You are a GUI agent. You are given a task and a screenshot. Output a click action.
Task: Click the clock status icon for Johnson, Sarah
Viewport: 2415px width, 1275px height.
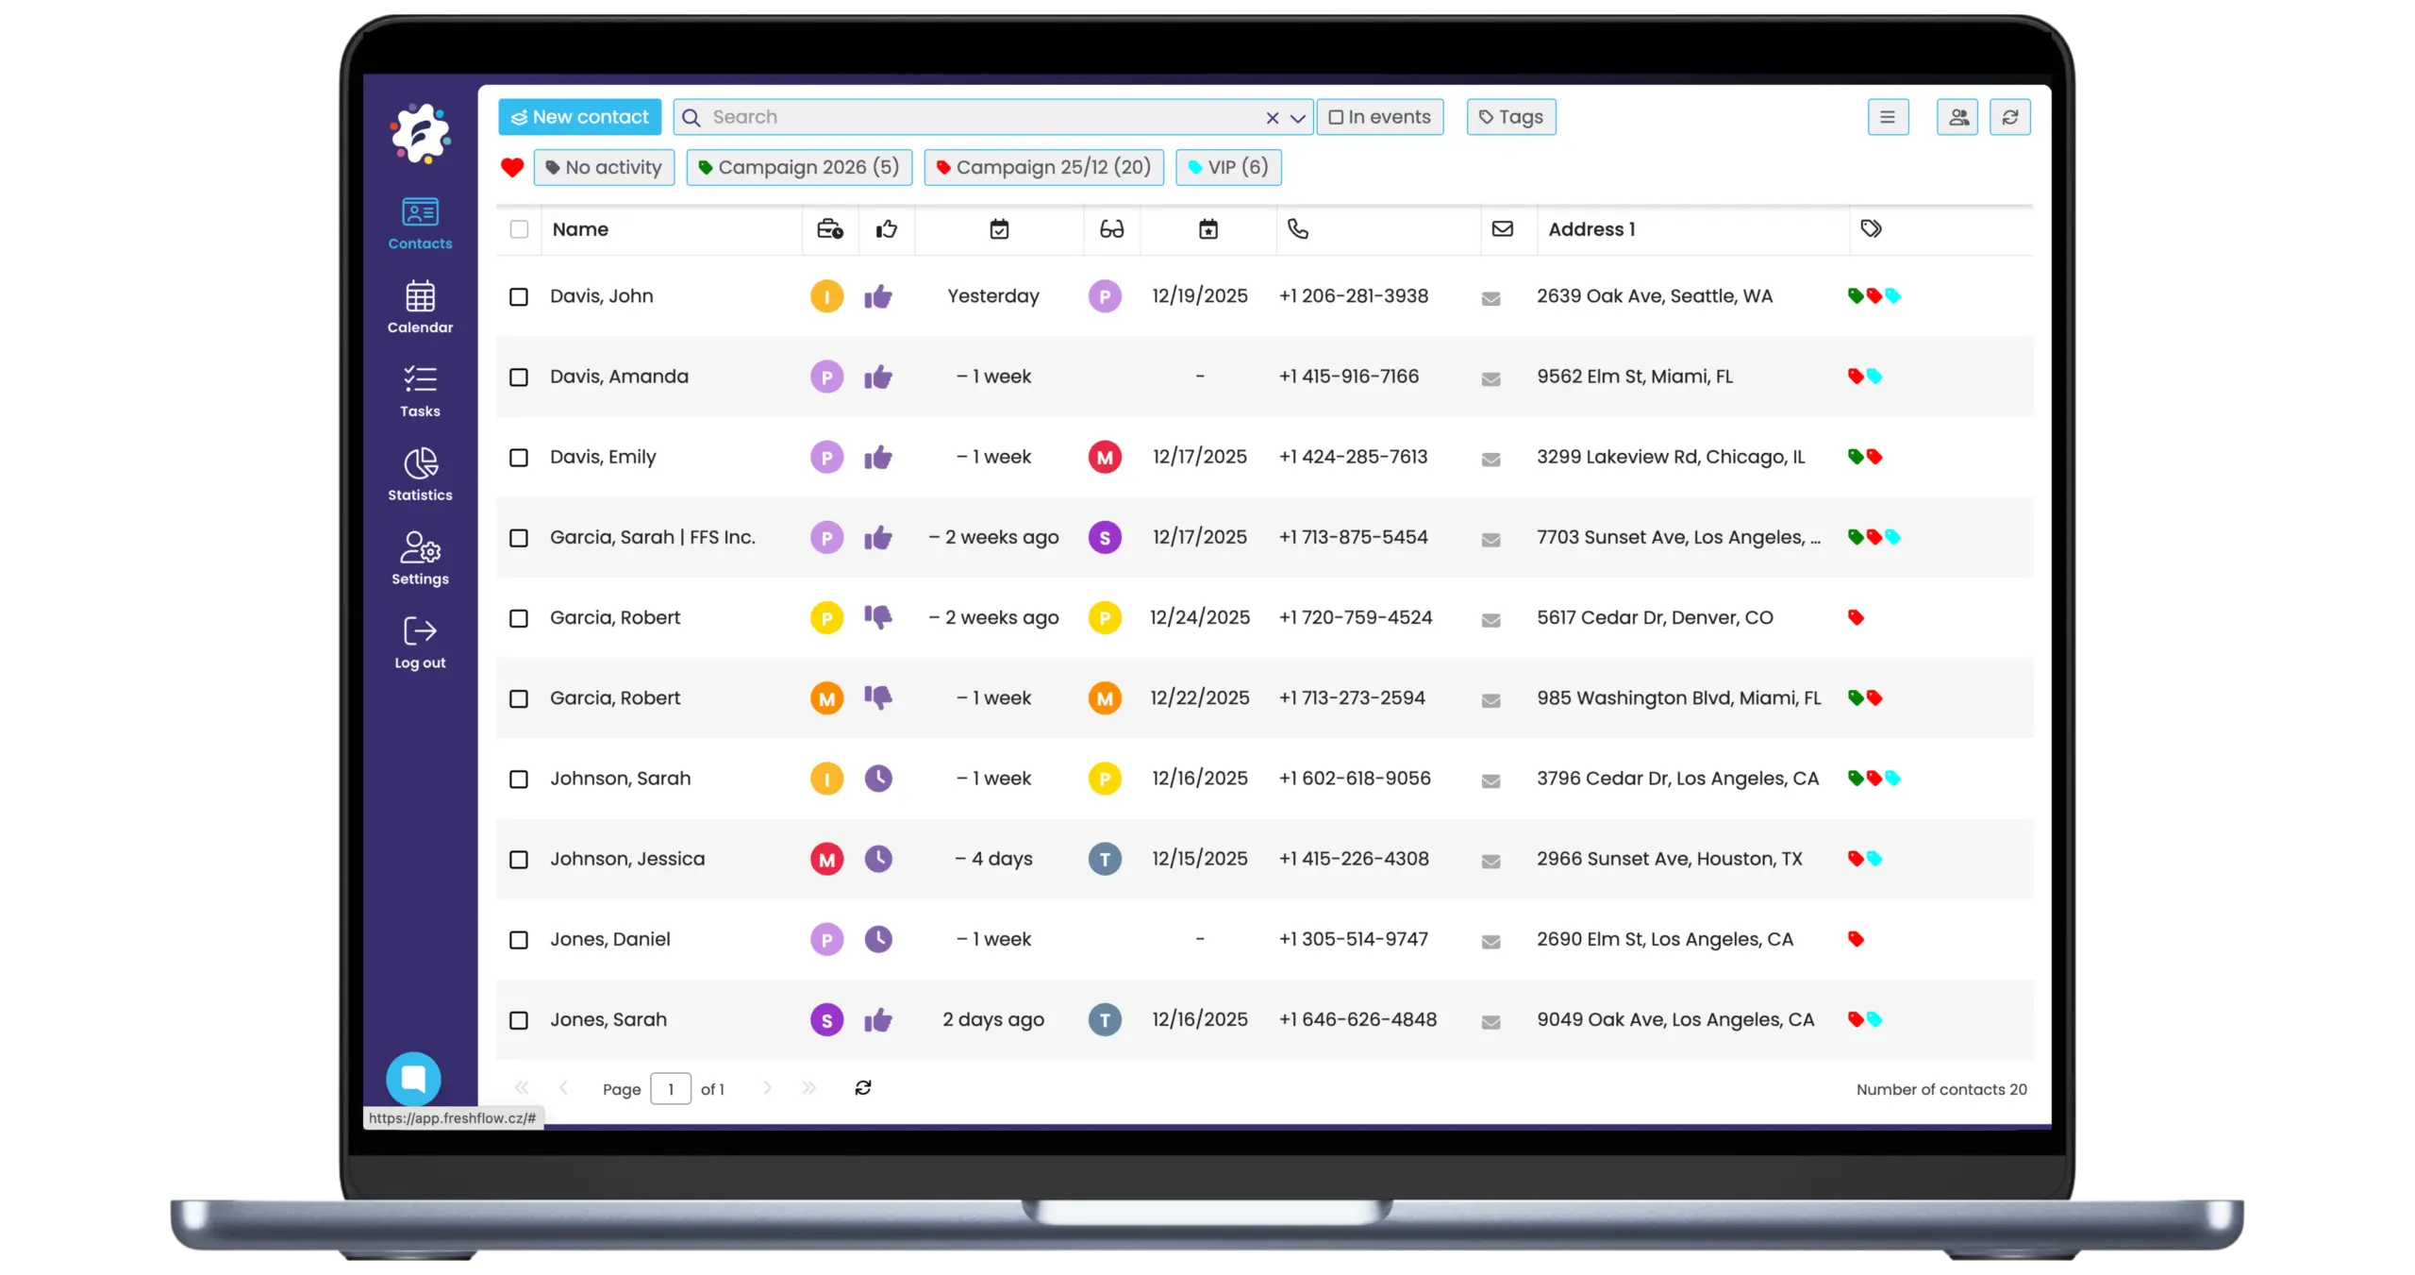point(877,779)
